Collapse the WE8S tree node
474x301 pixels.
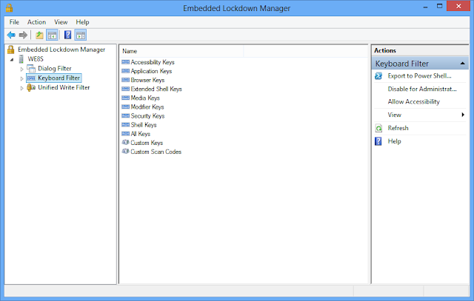pos(12,60)
